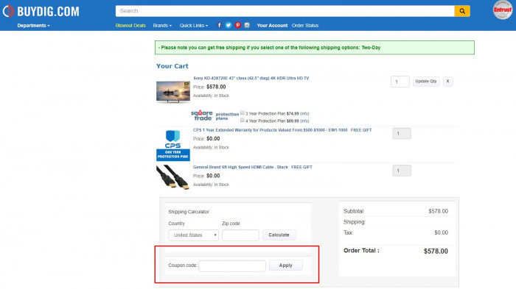Screen dimensions: 516x289
Task: Click the HDMI cable thumbnail
Action: click(x=173, y=177)
